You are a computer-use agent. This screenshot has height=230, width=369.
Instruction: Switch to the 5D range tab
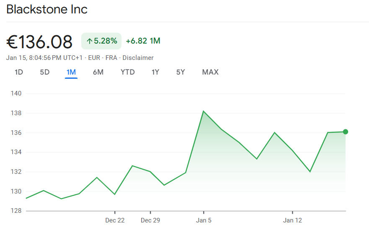click(45, 72)
